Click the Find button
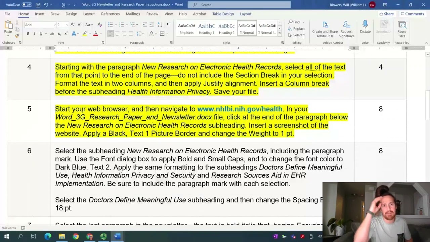This screenshot has height=242, width=430. pyautogui.click(x=296, y=22)
